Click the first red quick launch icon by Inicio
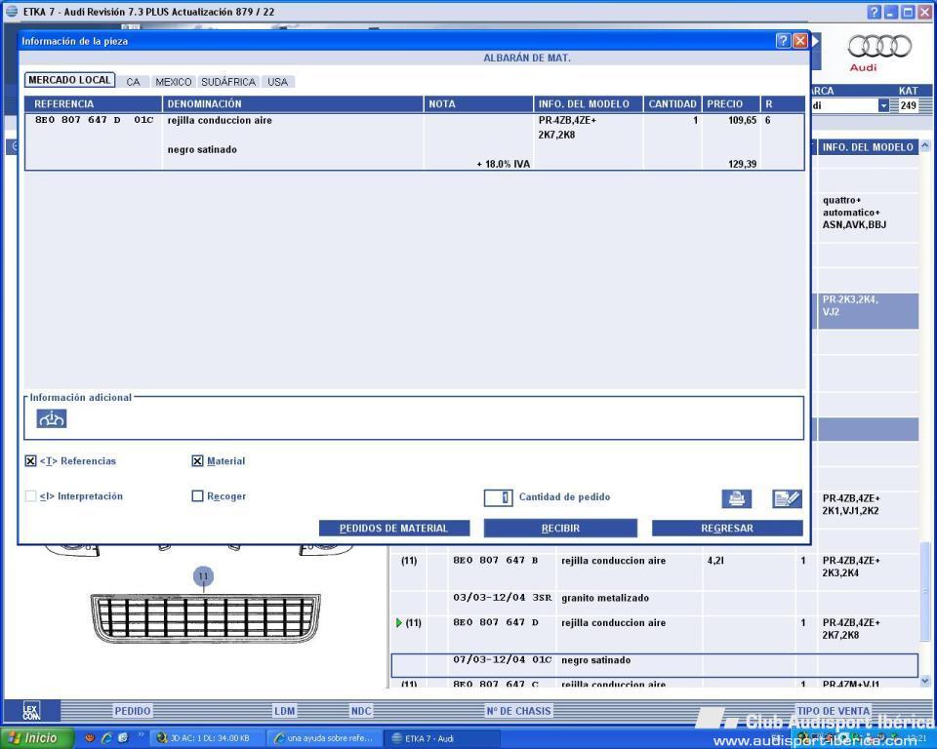The width and height of the screenshot is (937, 749). 90,738
